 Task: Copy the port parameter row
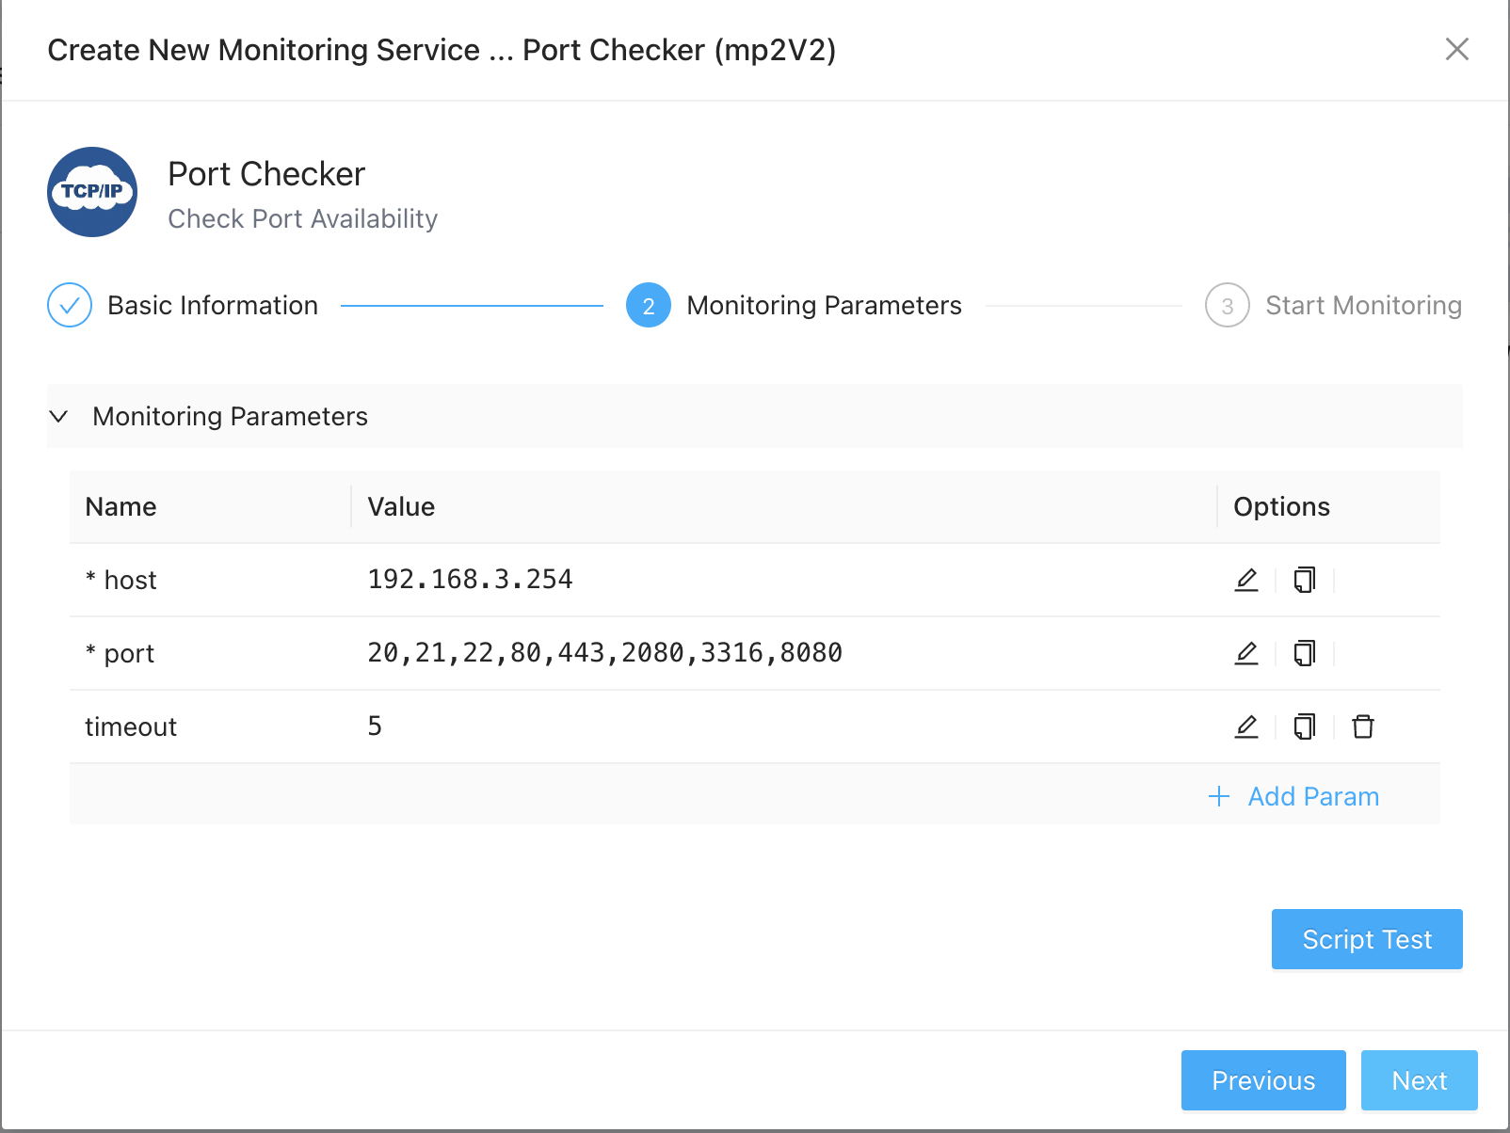(1304, 653)
